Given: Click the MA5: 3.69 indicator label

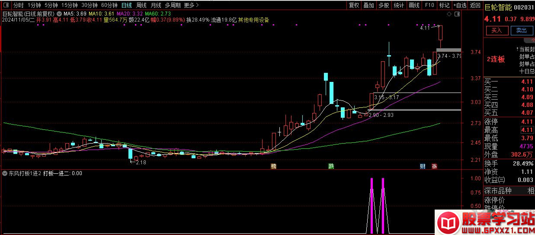Looking at the screenshot, I should 75,14.
